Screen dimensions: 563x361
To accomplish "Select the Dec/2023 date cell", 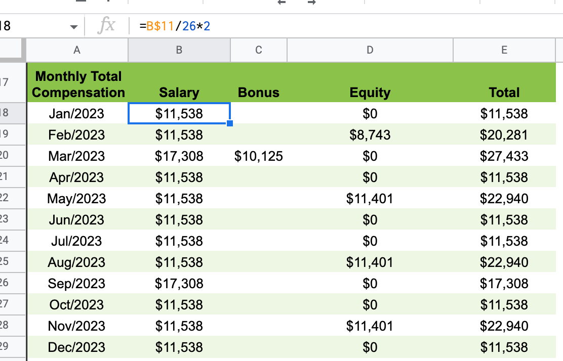I will tap(77, 347).
